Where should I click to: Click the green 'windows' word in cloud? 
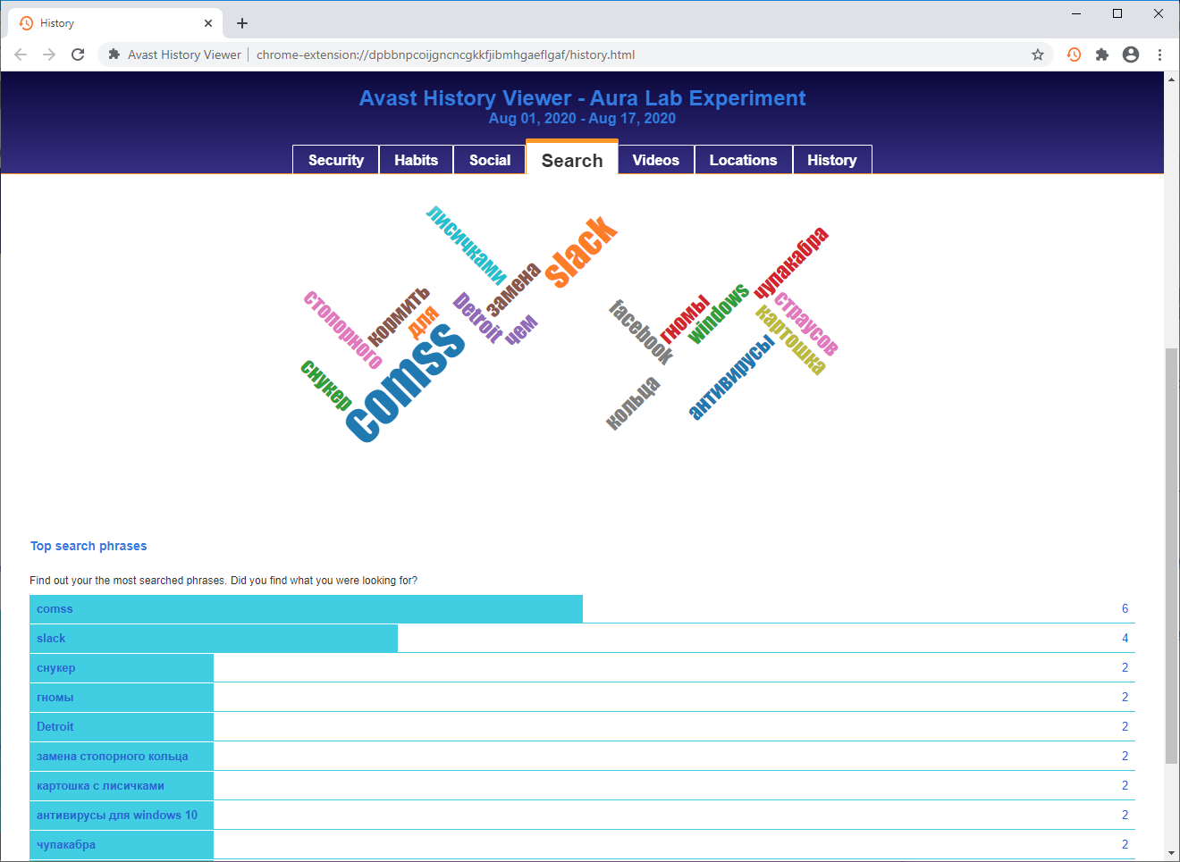719,314
